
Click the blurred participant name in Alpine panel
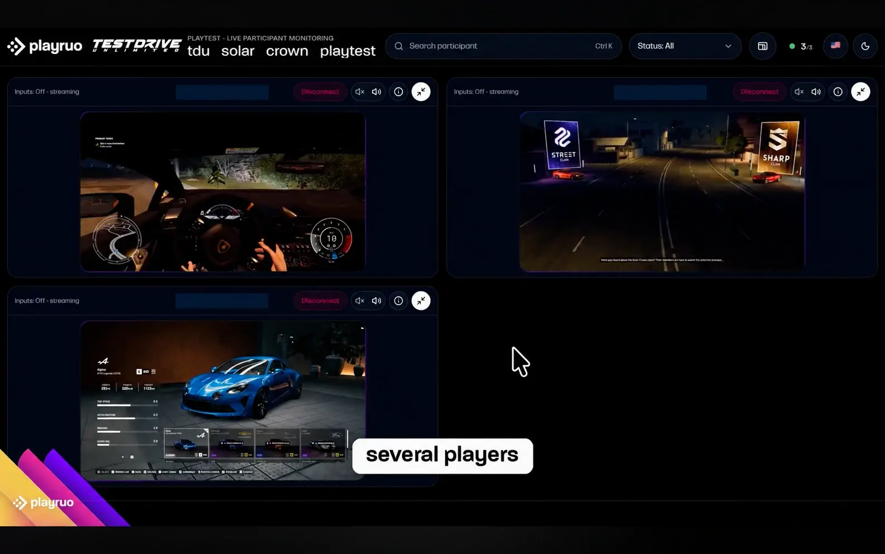tap(222, 301)
